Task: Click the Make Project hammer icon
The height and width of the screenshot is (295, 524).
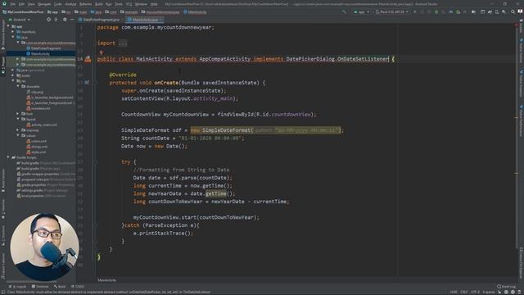Action: (345, 12)
